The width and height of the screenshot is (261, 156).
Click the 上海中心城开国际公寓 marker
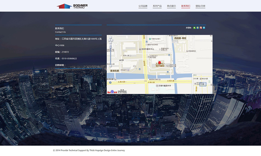[167, 66]
